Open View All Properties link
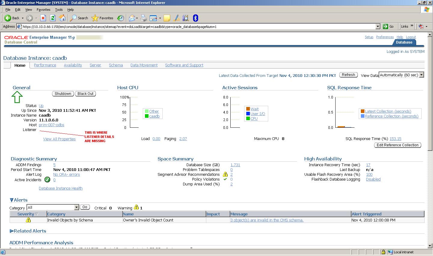 tap(59, 139)
